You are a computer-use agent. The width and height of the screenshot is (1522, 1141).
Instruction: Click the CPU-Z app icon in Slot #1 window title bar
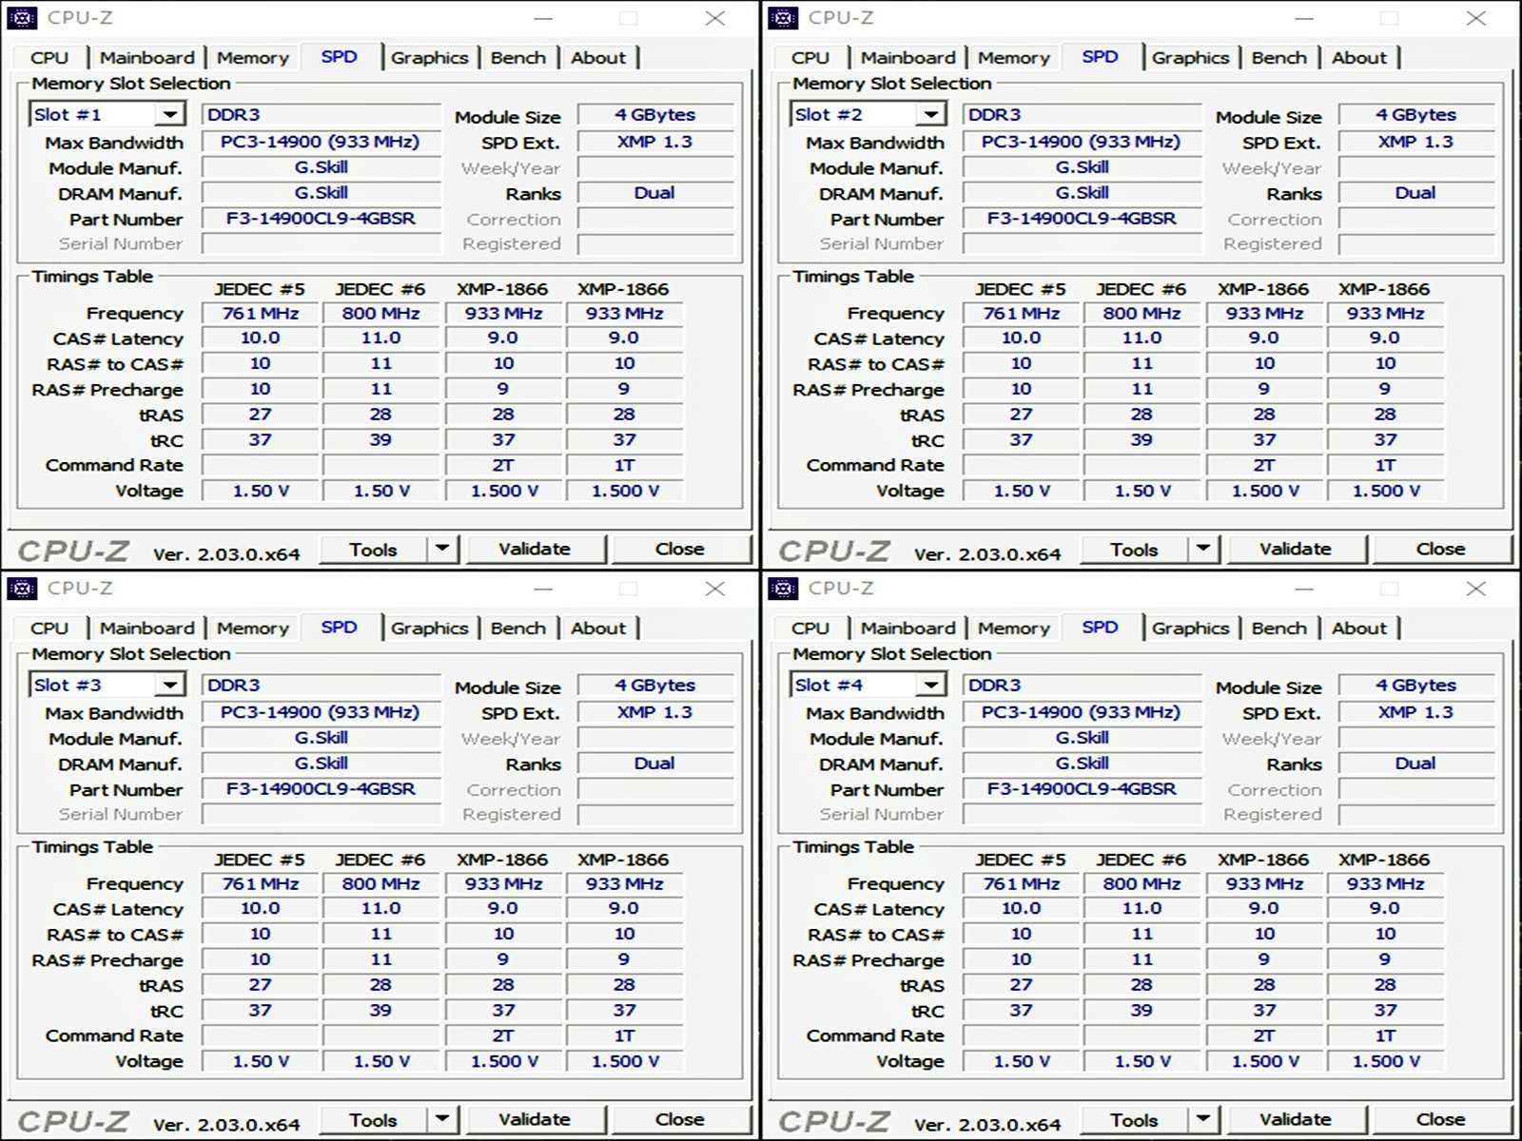point(22,17)
